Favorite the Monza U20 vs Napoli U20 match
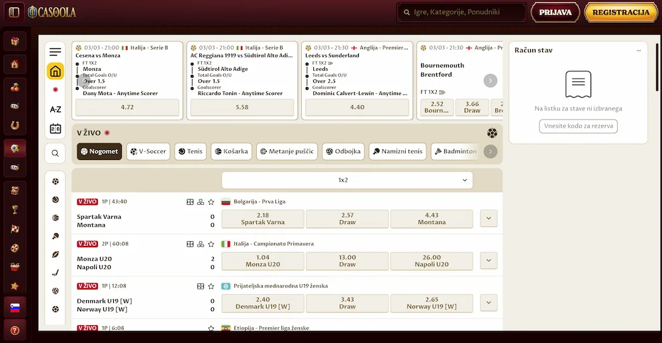 [211, 244]
